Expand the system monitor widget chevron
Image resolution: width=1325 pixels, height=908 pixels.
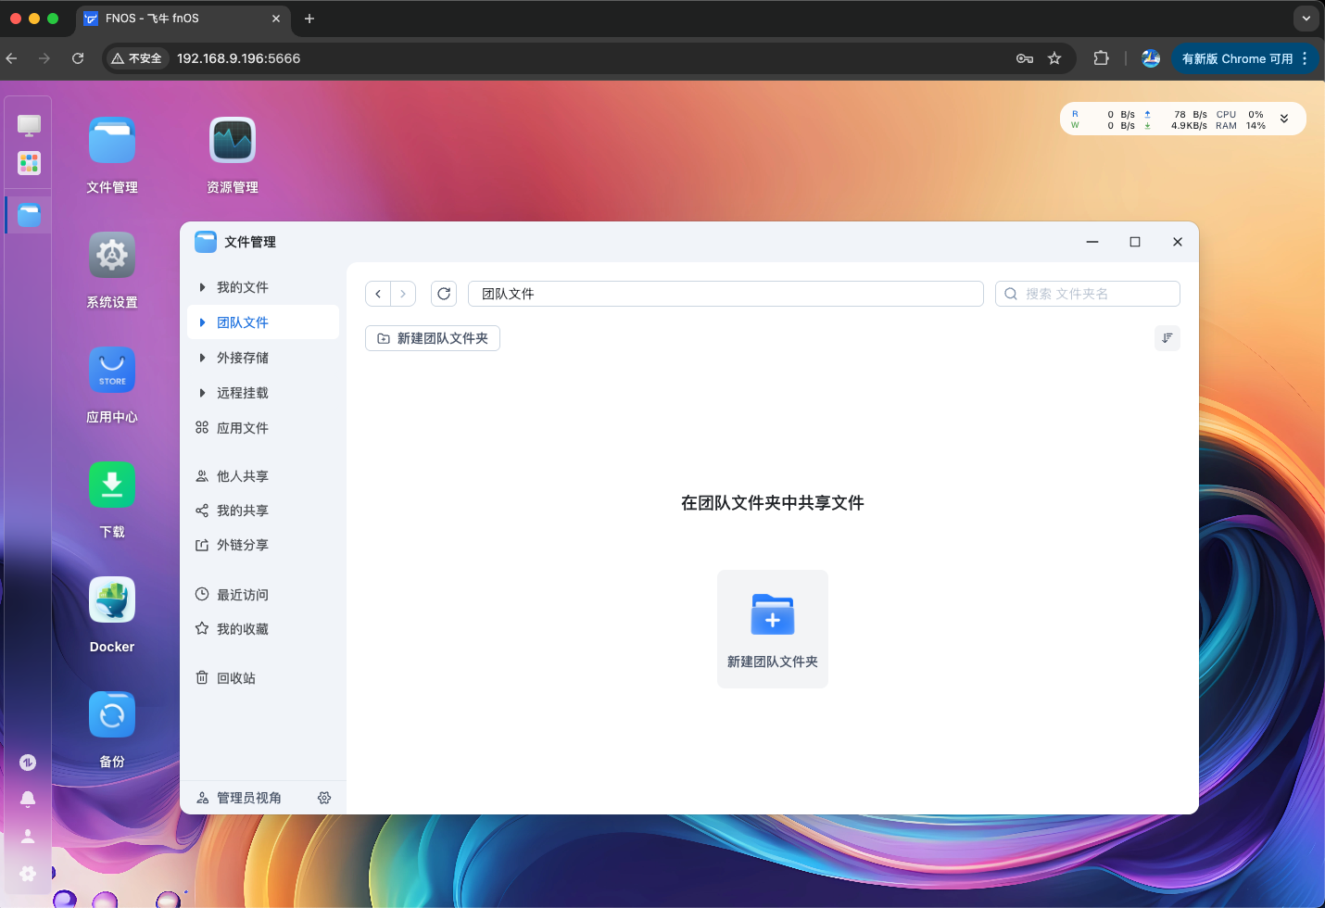[1284, 119]
